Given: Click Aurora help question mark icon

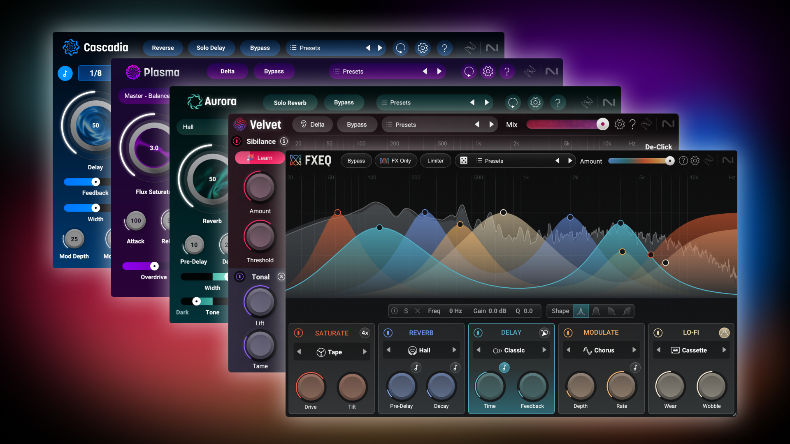Looking at the screenshot, I should click(x=558, y=102).
